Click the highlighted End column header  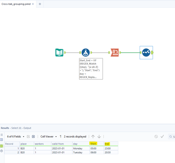[x=111, y=144]
